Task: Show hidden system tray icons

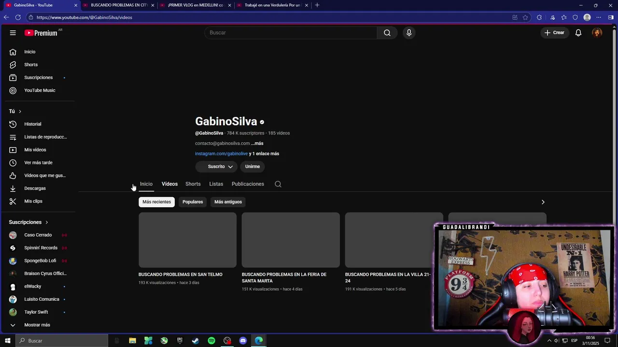Action: [x=549, y=341]
